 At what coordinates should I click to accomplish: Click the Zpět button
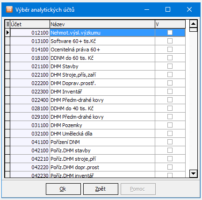(101, 189)
